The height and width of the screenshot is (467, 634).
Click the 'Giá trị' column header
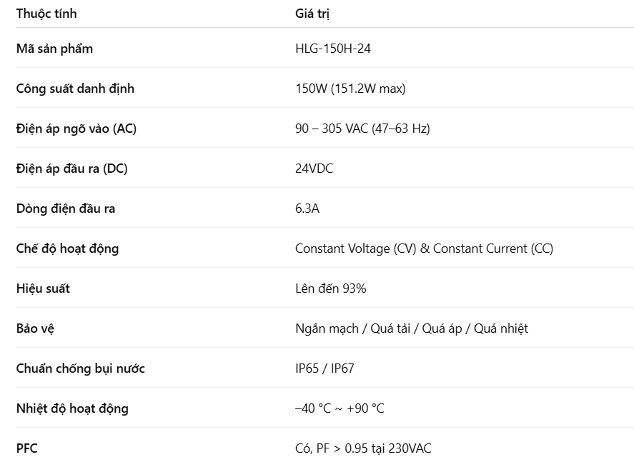[x=312, y=14]
